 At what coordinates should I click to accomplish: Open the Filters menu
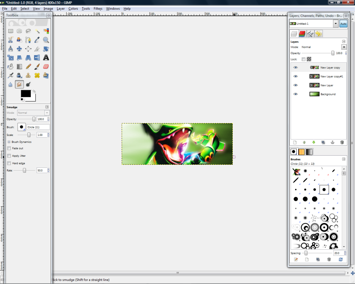[98, 9]
